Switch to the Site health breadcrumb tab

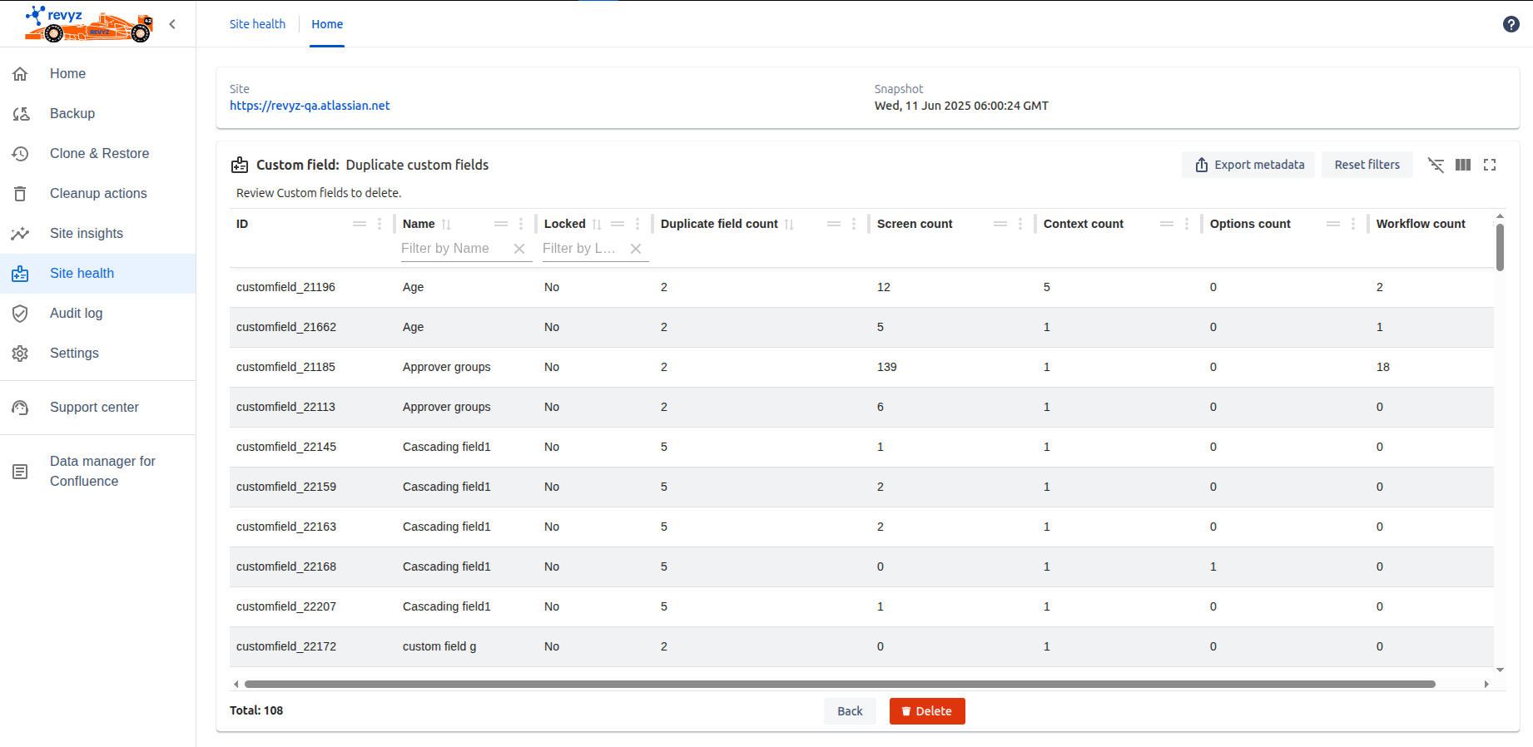click(x=257, y=24)
